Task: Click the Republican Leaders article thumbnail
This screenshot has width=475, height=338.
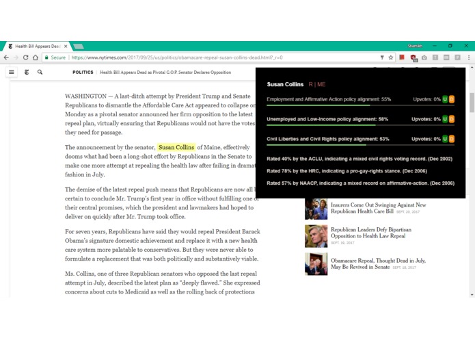Action: (316, 236)
